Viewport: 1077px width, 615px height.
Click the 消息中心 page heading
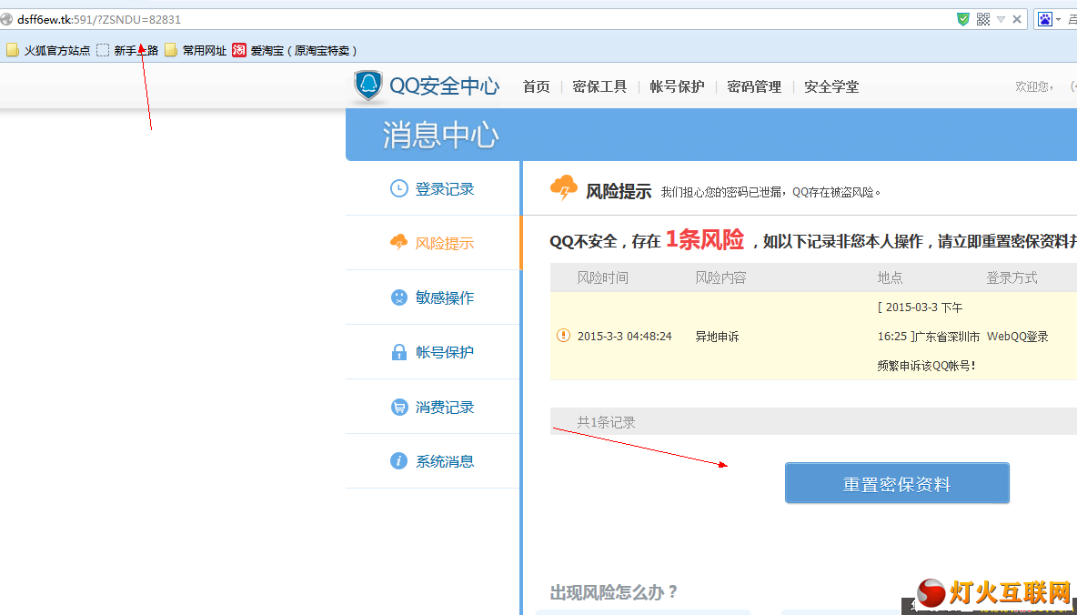coord(440,135)
